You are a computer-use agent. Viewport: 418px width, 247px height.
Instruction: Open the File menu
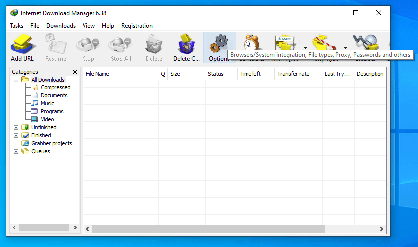35,26
